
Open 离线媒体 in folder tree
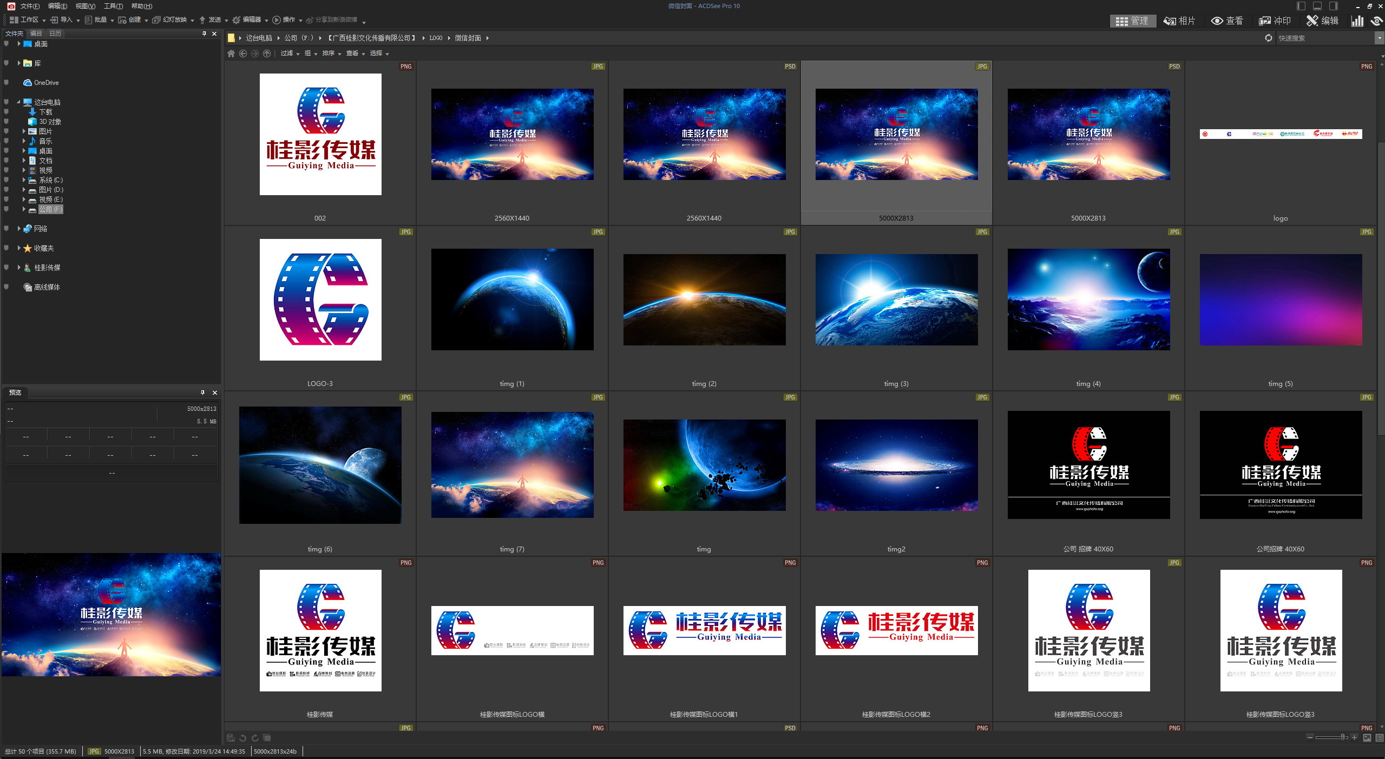point(42,287)
